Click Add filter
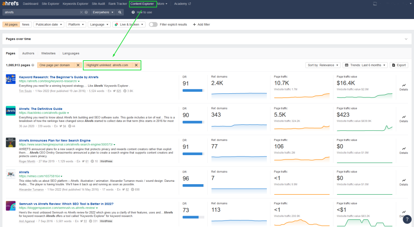414x227 pixels. [x=201, y=25]
